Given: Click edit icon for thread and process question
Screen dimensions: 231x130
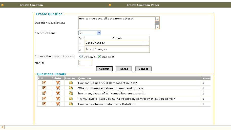Looking at the screenshot, I should point(44,88).
